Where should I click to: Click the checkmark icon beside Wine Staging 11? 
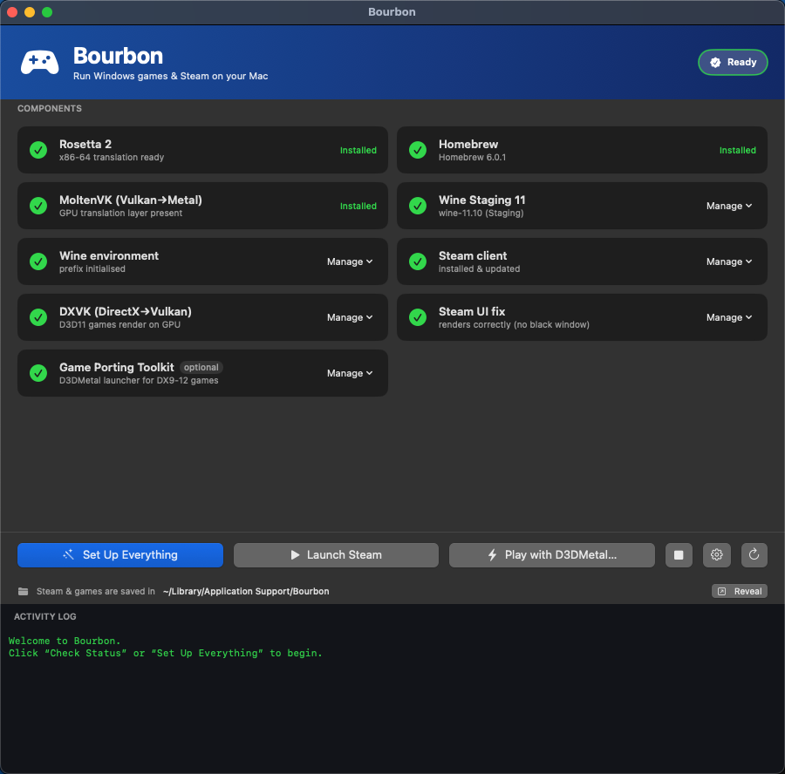click(418, 206)
